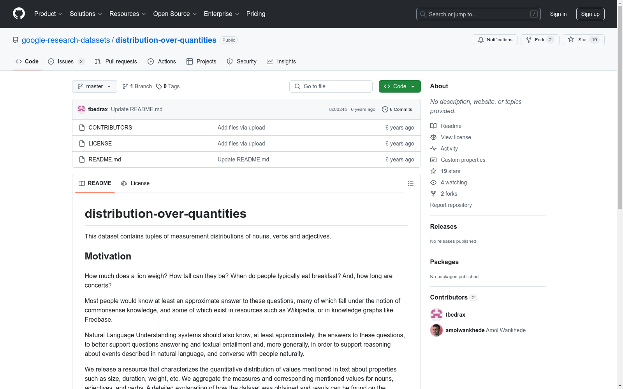Open the Packages section heading
623x389 pixels.
click(x=444, y=262)
